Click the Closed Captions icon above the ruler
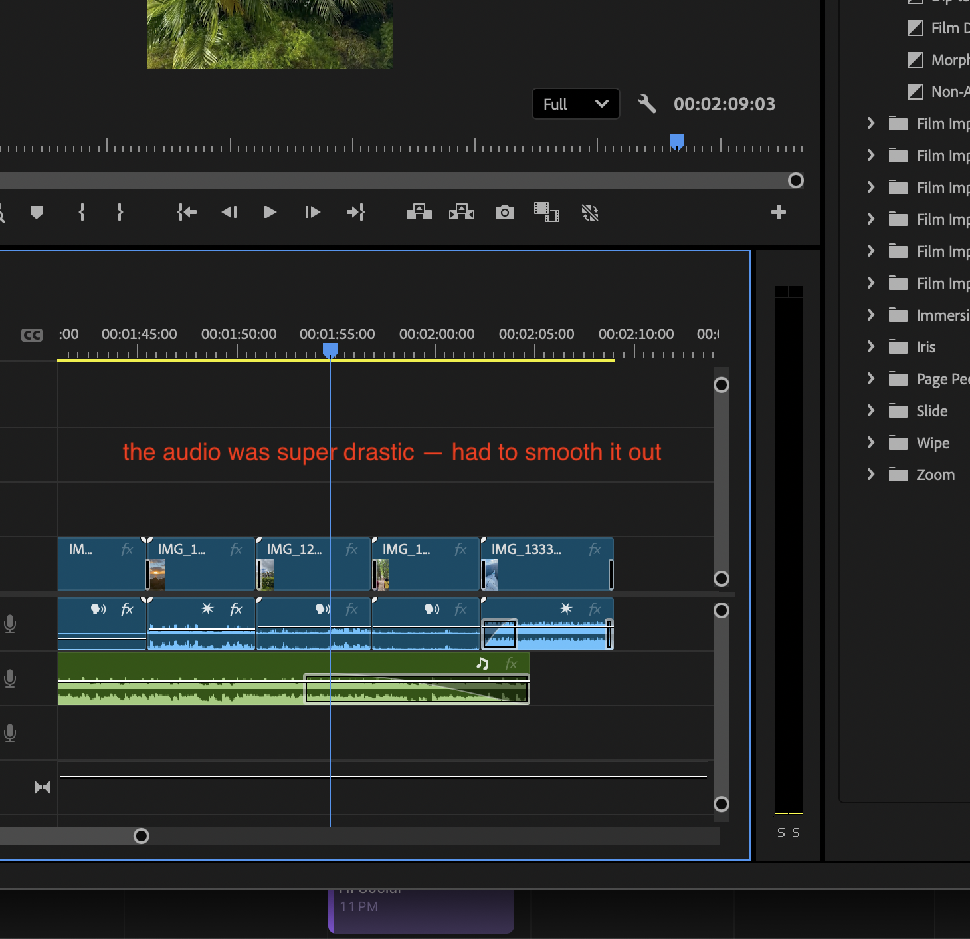Viewport: 970px width, 939px height. point(32,335)
